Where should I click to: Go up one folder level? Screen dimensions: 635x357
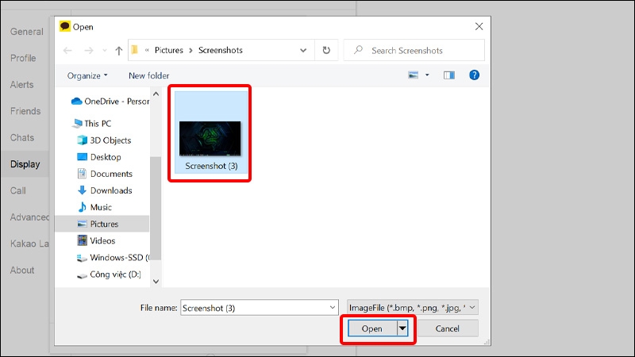coord(118,51)
